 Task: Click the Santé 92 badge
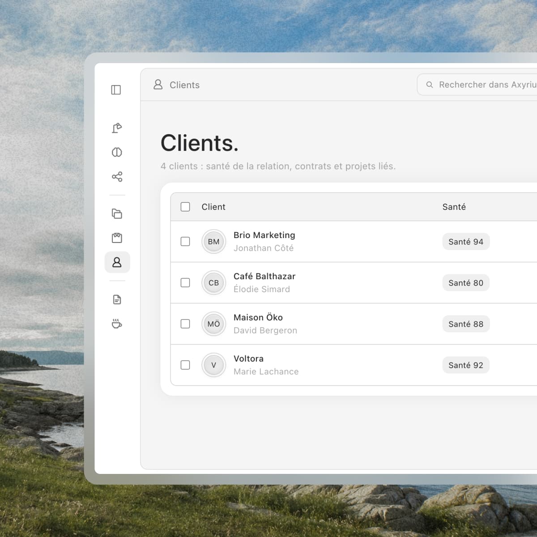coord(466,365)
